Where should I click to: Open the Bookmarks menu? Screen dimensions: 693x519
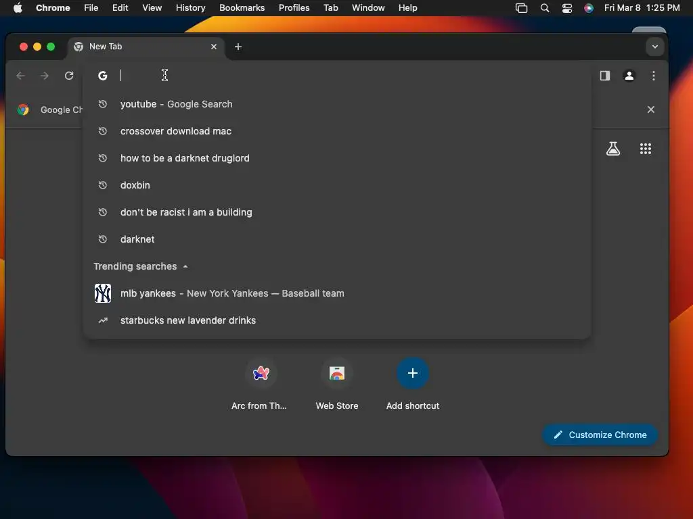pyautogui.click(x=242, y=8)
